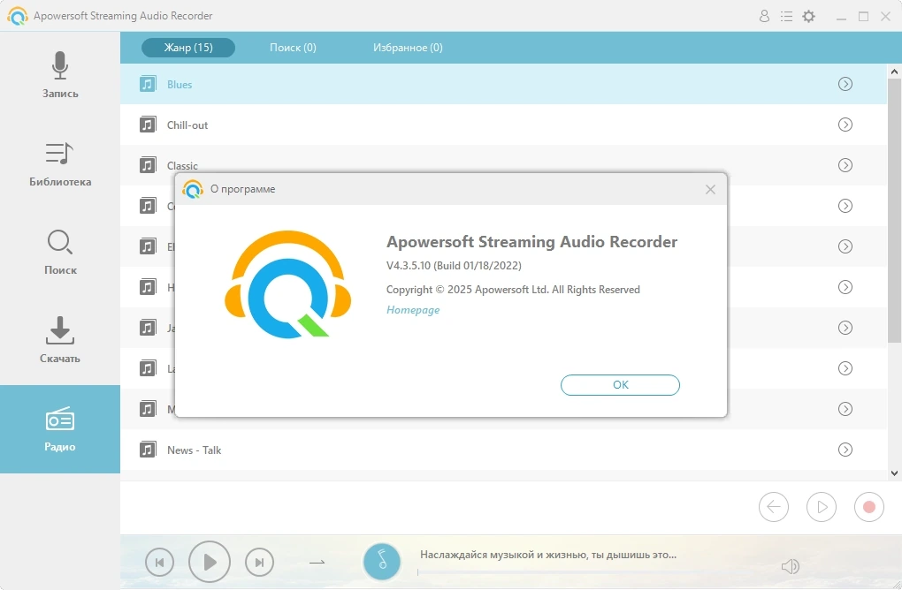Open the user account icon
This screenshot has height=590, width=902.
[764, 16]
